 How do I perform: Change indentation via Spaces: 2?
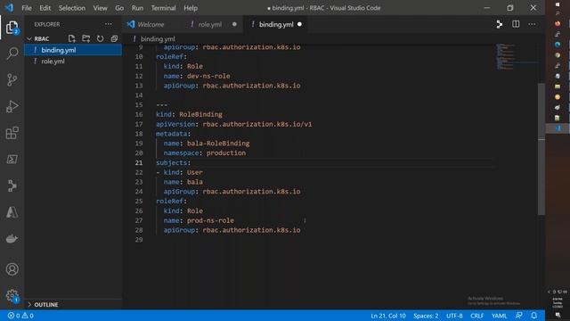[x=426, y=316]
